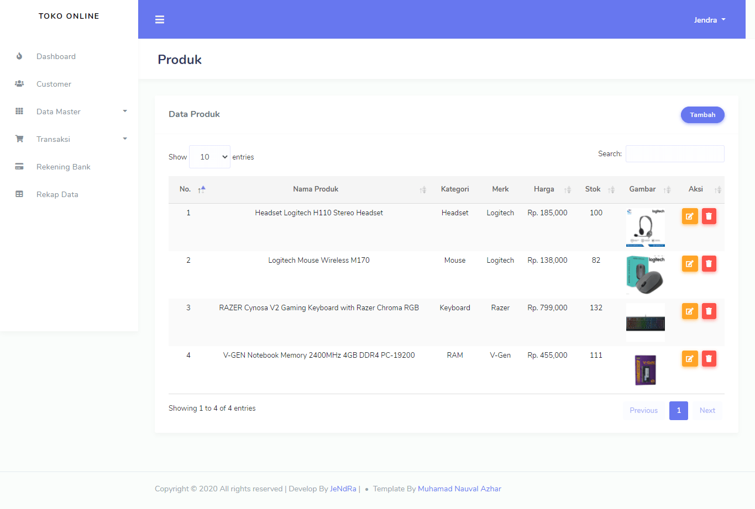This screenshot has width=755, height=509.
Task: Expand the Transaksi submenu arrow
Action: (125, 139)
